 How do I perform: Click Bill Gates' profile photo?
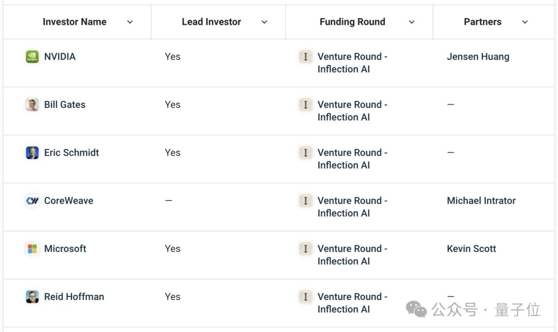[x=32, y=105]
